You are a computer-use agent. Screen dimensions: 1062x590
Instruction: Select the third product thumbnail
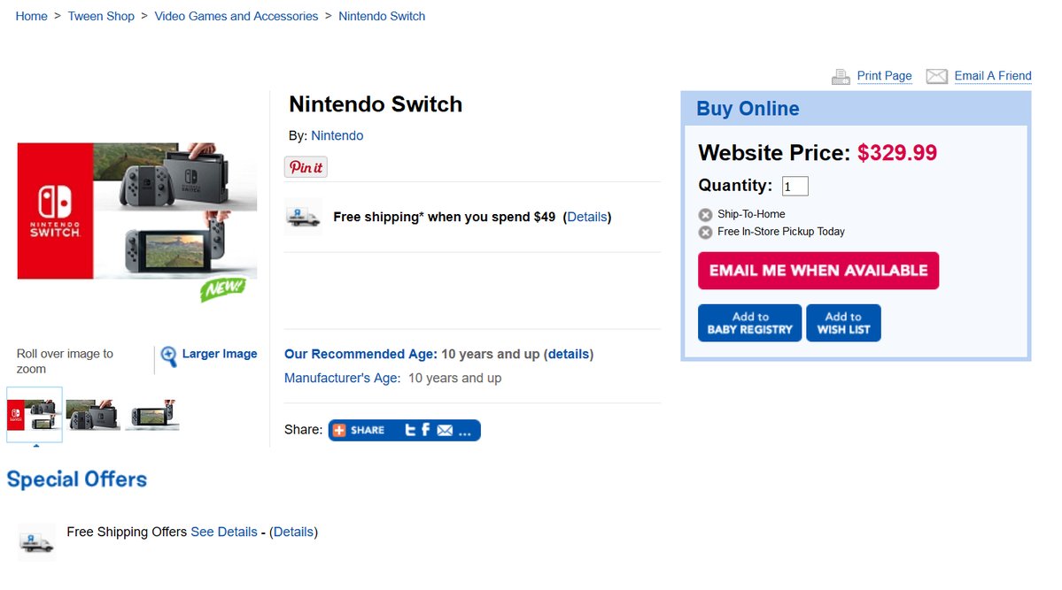click(151, 414)
